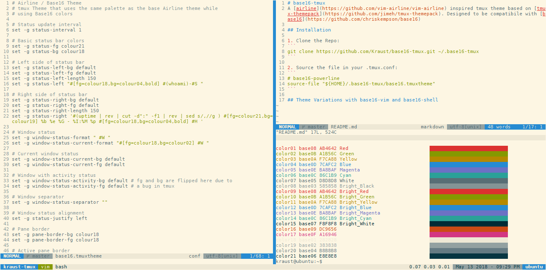The image size is (546, 270).
Task: Click the line set -g status-fg colour21
Action: tap(48, 46)
